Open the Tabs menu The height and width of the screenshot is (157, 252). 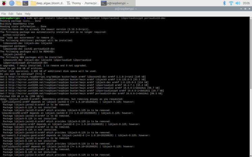tap(19, 14)
